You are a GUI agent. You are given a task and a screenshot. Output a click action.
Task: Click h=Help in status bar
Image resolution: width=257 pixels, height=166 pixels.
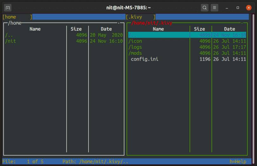click(238, 162)
